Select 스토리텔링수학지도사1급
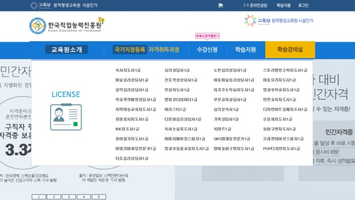The height and width of the screenshot is (200, 355). pos(285,70)
